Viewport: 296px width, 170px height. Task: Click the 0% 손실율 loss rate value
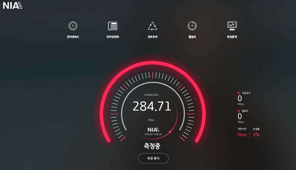(256, 135)
